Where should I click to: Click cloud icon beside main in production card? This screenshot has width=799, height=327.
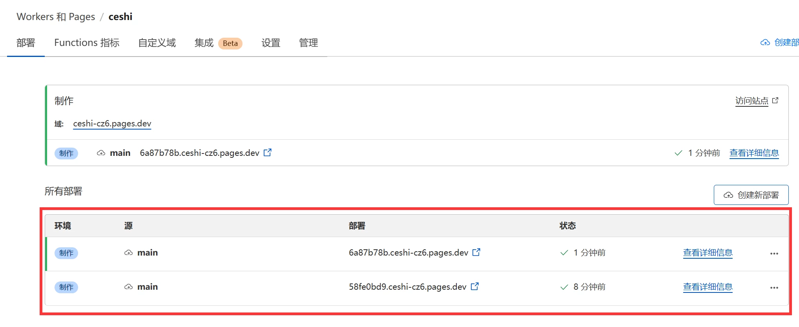(x=101, y=153)
